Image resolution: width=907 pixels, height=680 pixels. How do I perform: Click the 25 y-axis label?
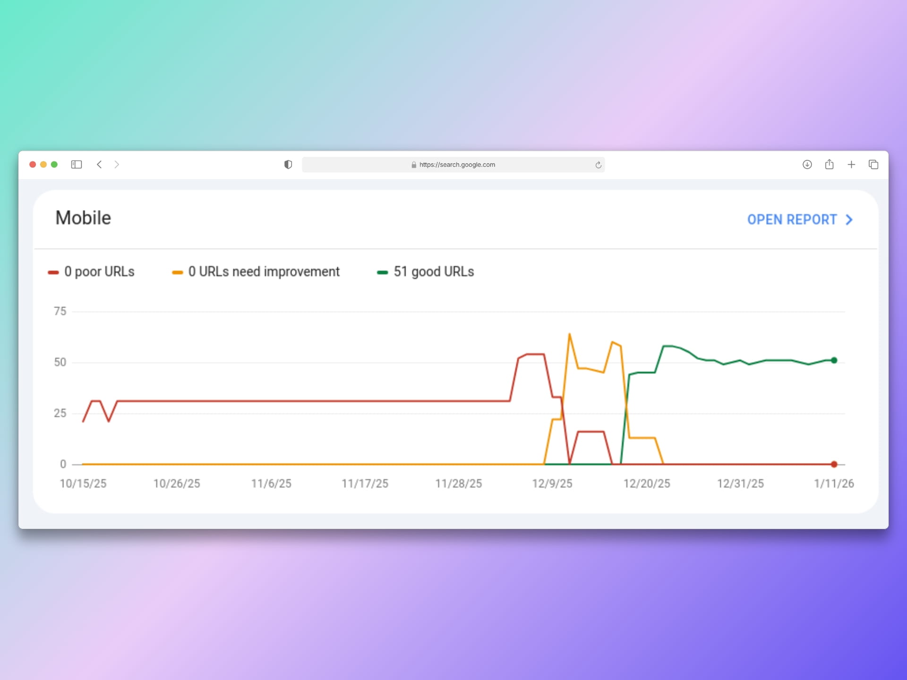[60, 413]
